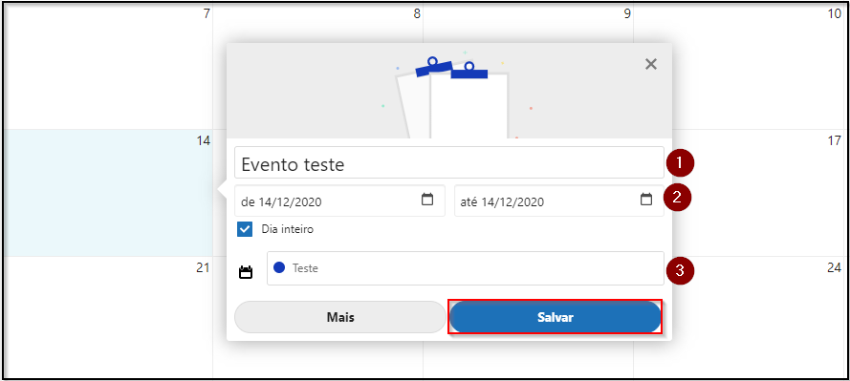Click the até 14/12/2020 end date field
The height and width of the screenshot is (381, 850).
click(559, 201)
